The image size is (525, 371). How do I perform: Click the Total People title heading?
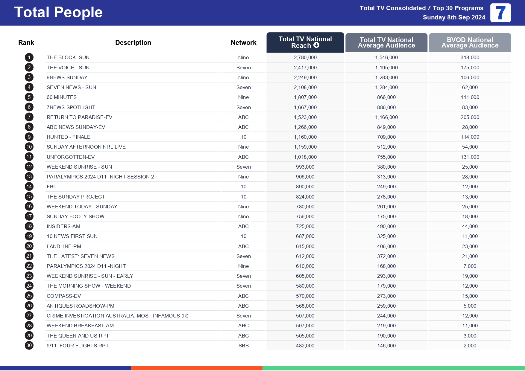[x=58, y=13]
